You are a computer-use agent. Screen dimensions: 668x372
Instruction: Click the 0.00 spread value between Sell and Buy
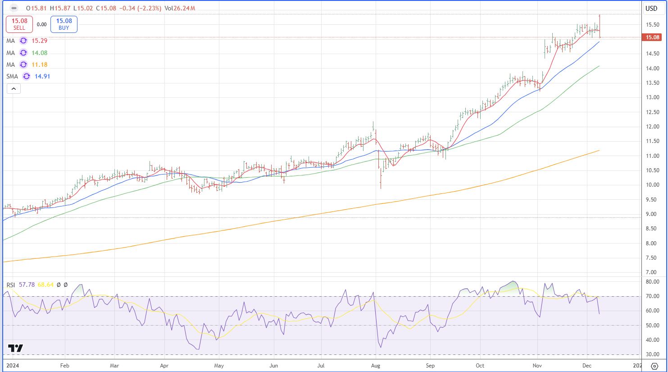(x=41, y=24)
